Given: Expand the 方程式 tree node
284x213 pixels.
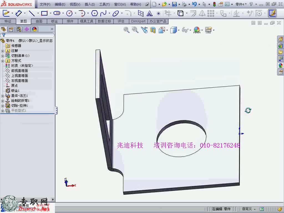Looking at the screenshot, I should pos(2,61).
